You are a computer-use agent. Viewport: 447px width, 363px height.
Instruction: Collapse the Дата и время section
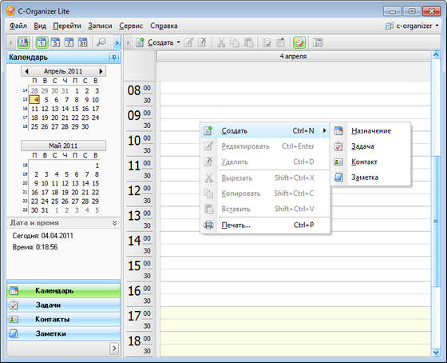coord(115,223)
